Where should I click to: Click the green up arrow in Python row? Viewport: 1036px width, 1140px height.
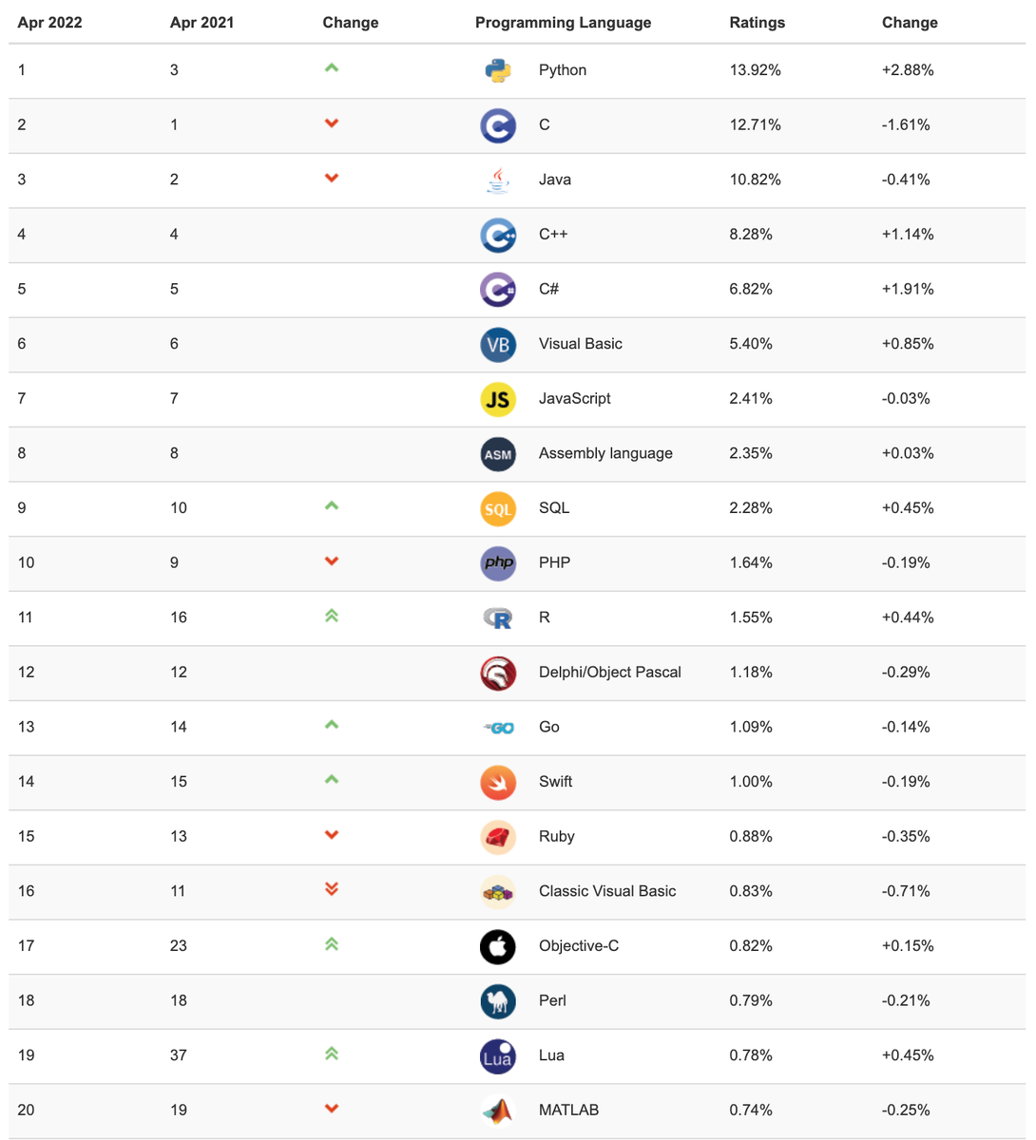(332, 68)
